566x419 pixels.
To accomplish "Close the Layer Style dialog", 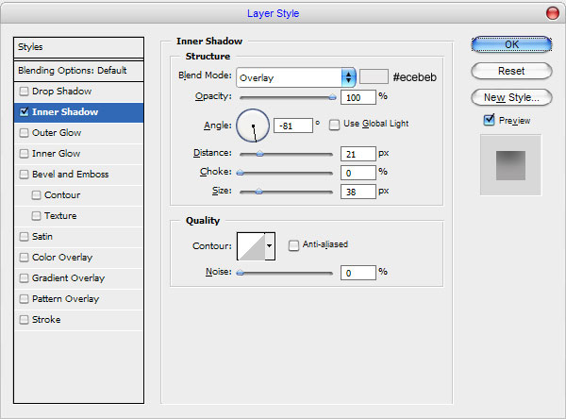I will coord(552,12).
